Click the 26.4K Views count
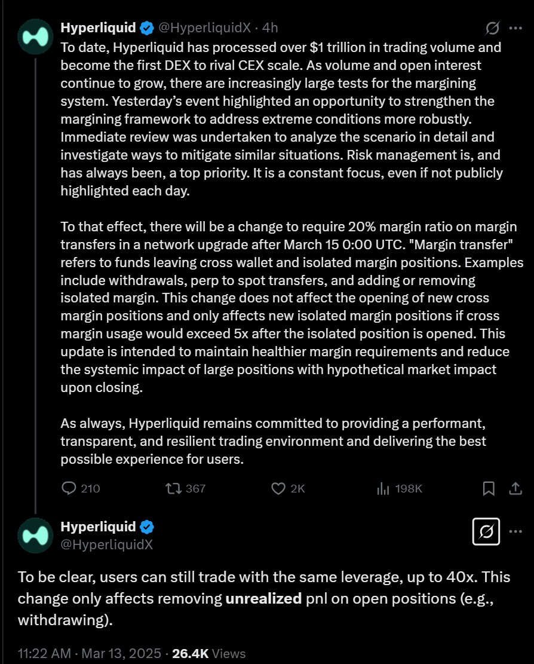 tap(208, 653)
